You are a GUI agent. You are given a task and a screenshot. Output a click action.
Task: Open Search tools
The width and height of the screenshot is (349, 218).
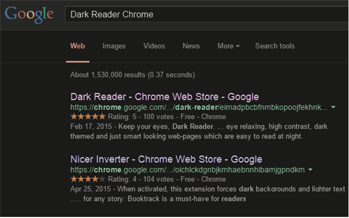tap(275, 46)
